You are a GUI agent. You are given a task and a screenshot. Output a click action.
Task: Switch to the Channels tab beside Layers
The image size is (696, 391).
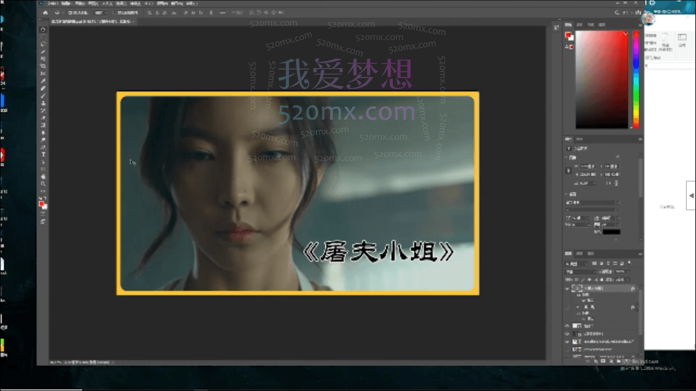point(579,254)
